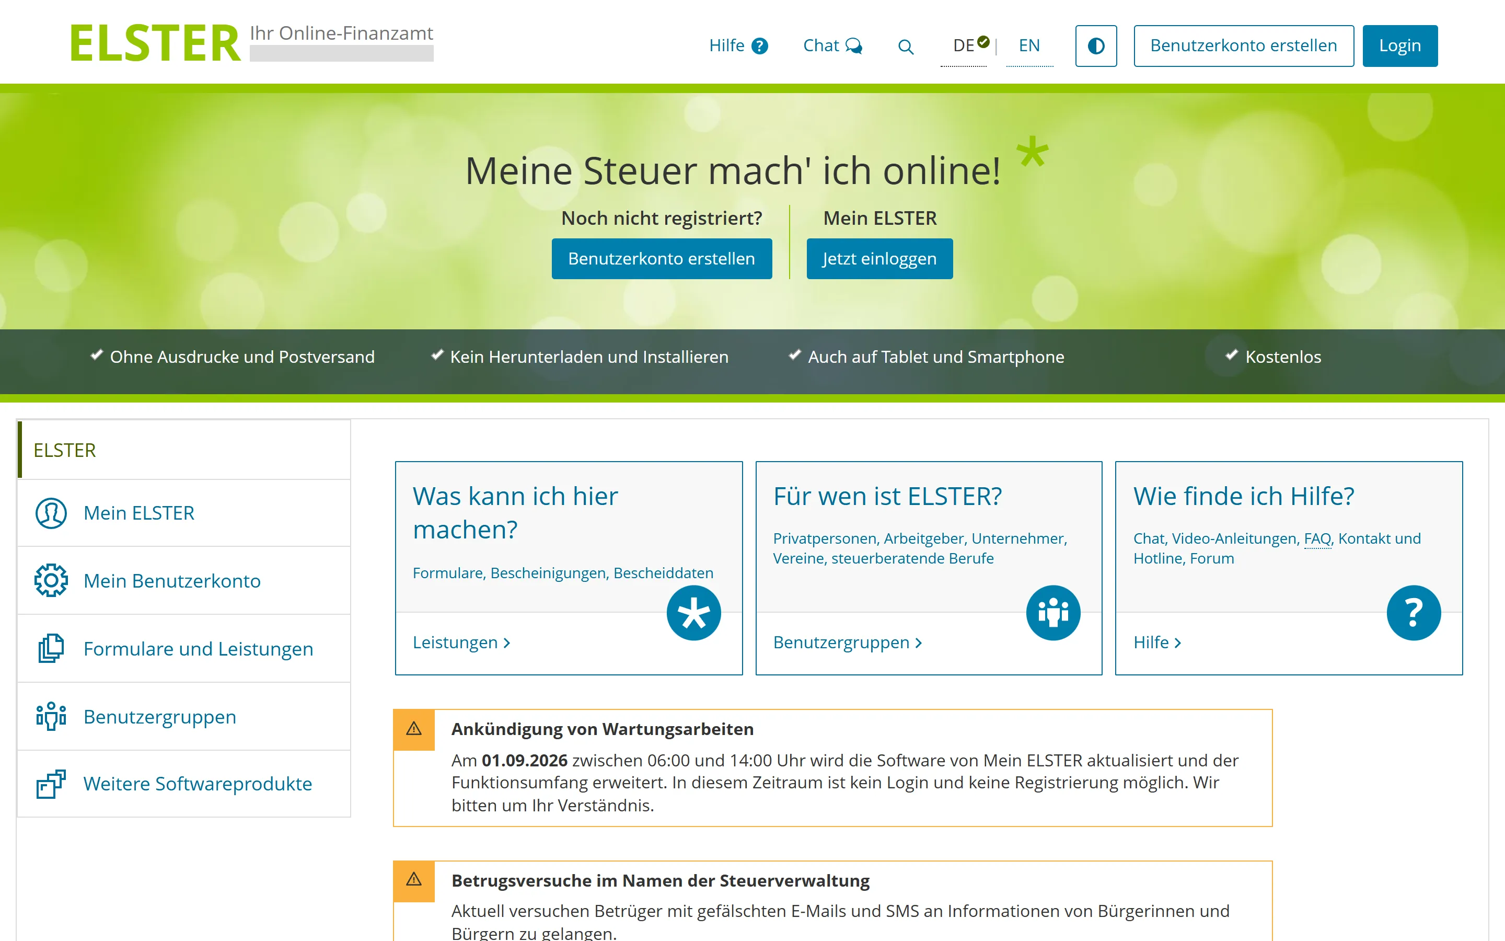Click 'Ohne Ausdrucke und Postversand' text
This screenshot has width=1505, height=941.
[x=242, y=357]
